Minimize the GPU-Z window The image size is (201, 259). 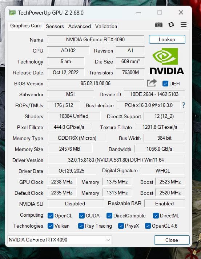pyautogui.click(x=138, y=12)
